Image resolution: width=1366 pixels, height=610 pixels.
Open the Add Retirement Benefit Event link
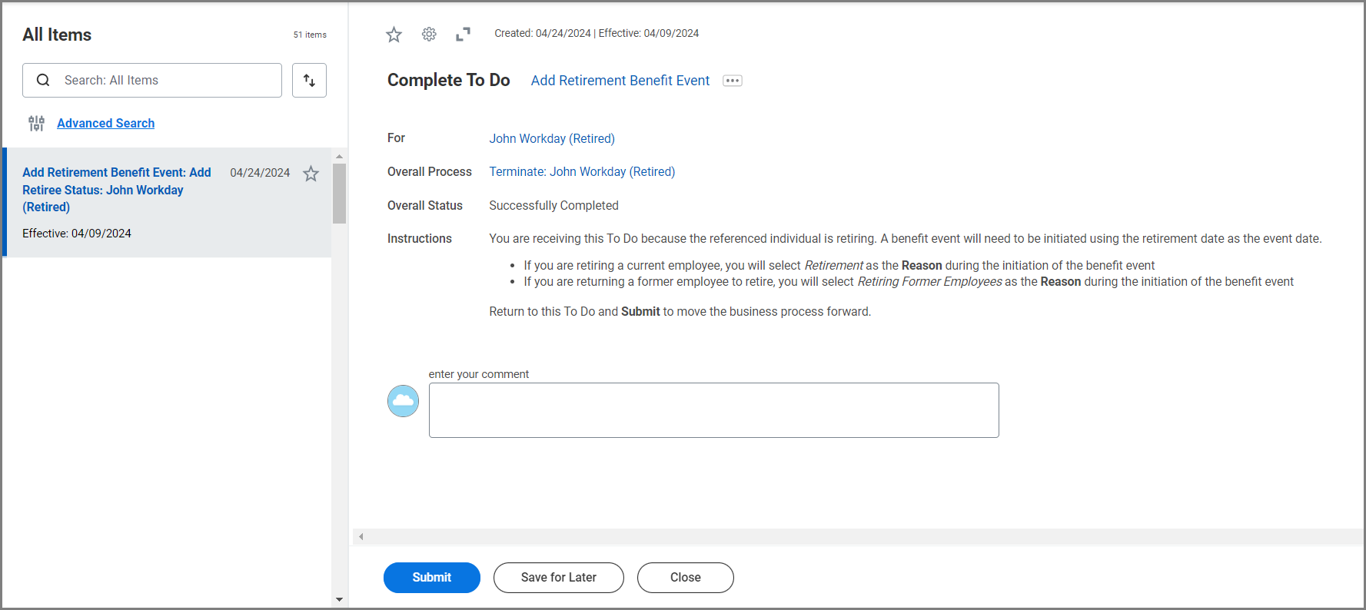(620, 81)
